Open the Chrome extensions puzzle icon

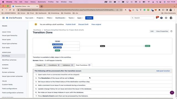point(159,10)
